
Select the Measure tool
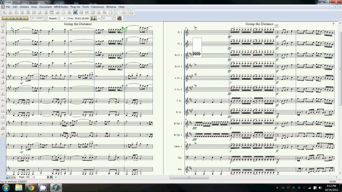click(34, 12)
